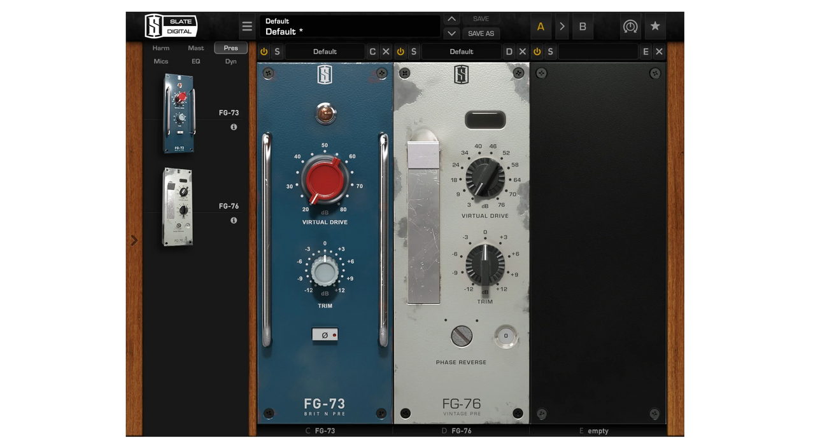Open slot D Default preset dropdown

pyautogui.click(x=462, y=51)
